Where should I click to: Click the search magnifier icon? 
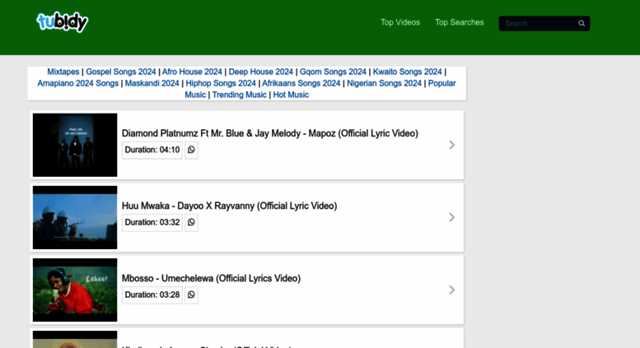pyautogui.click(x=582, y=24)
